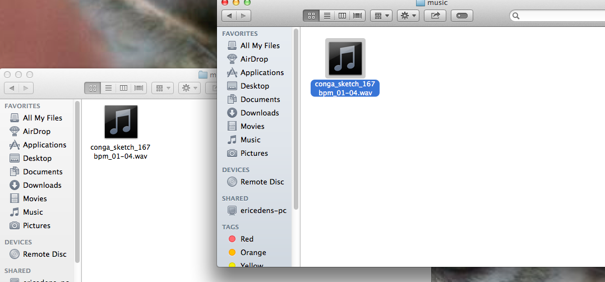Switch front window to icon view
This screenshot has width=605, height=282.
coord(311,16)
